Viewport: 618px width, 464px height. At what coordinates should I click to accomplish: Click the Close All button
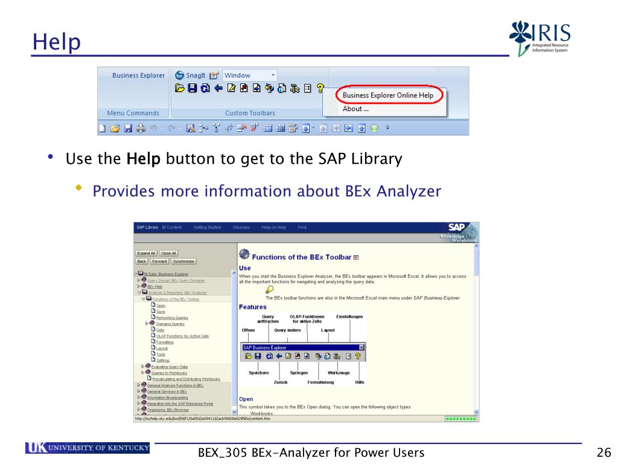(169, 253)
